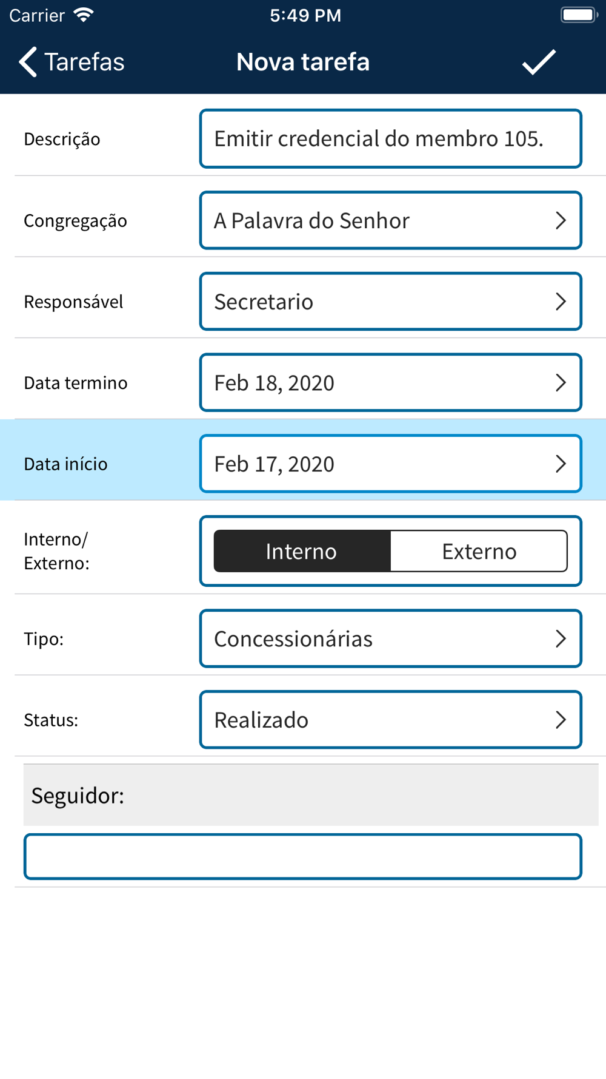Edit the Descrição text field
606x1079 pixels.
[391, 139]
